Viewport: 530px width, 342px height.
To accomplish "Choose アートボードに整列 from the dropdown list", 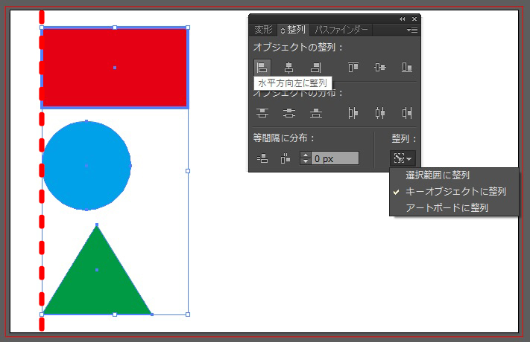I will point(447,208).
